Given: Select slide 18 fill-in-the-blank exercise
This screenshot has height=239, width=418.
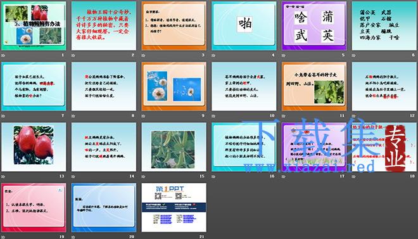Looking at the screenshot, I should [x=384, y=147].
